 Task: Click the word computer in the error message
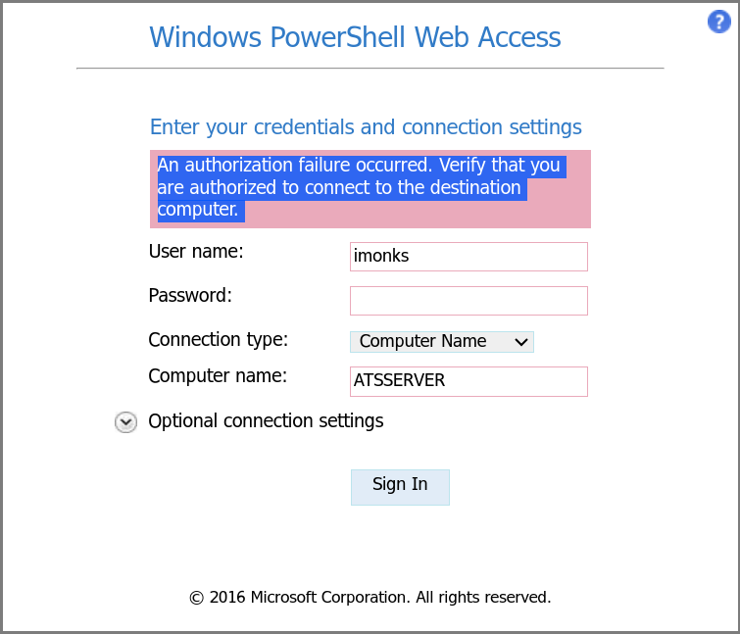pos(198,210)
